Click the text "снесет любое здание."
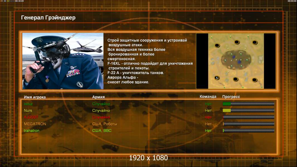Viewport: 297px width, 167px height. pyautogui.click(x=128, y=82)
